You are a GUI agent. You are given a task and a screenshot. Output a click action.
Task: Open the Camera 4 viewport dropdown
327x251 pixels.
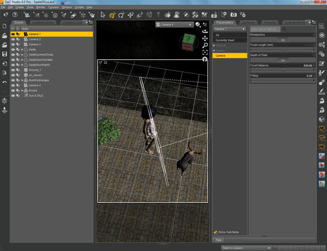(173, 25)
